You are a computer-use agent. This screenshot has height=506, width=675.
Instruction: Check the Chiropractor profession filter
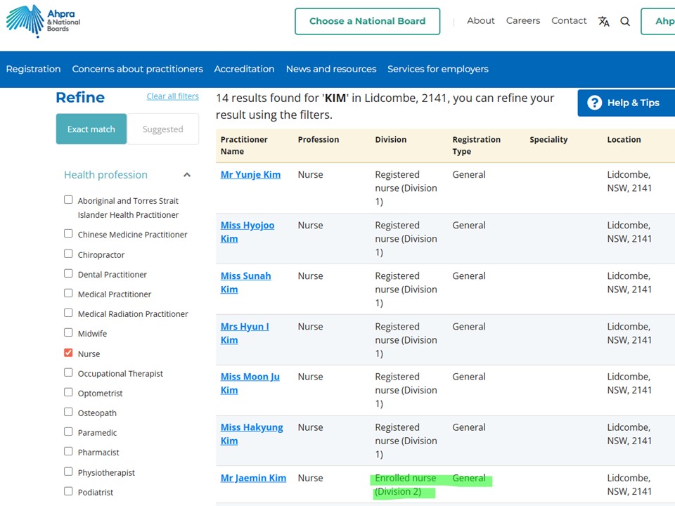click(x=68, y=254)
